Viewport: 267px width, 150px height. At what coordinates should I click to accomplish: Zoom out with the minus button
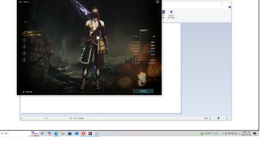(x=210, y=118)
